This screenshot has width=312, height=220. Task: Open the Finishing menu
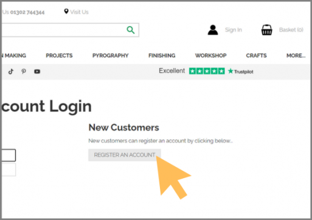(162, 55)
